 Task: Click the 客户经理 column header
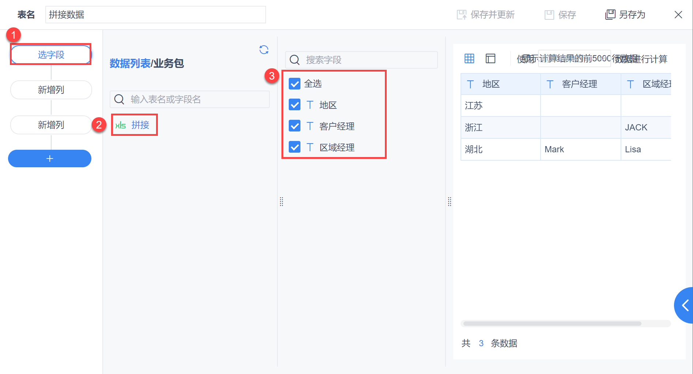click(x=580, y=84)
